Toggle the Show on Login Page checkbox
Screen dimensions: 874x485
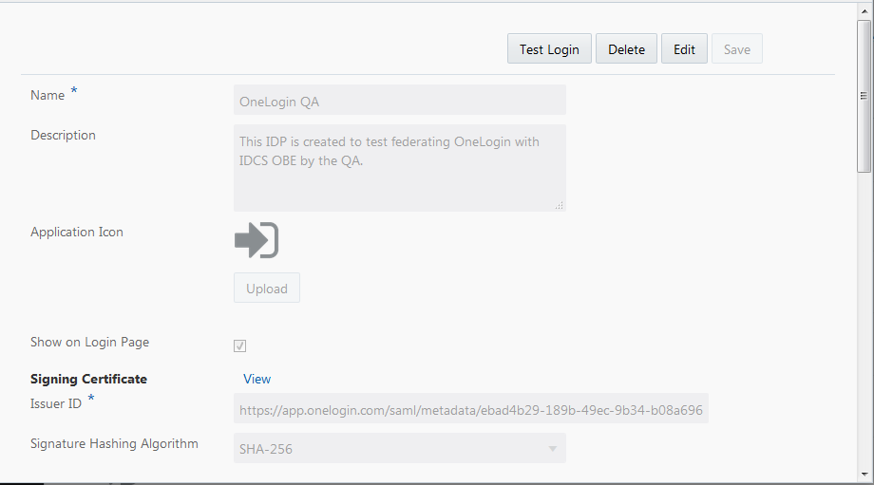239,345
